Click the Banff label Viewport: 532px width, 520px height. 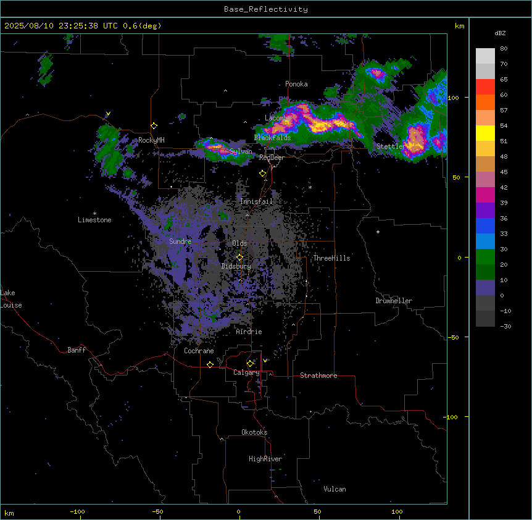click(x=77, y=350)
